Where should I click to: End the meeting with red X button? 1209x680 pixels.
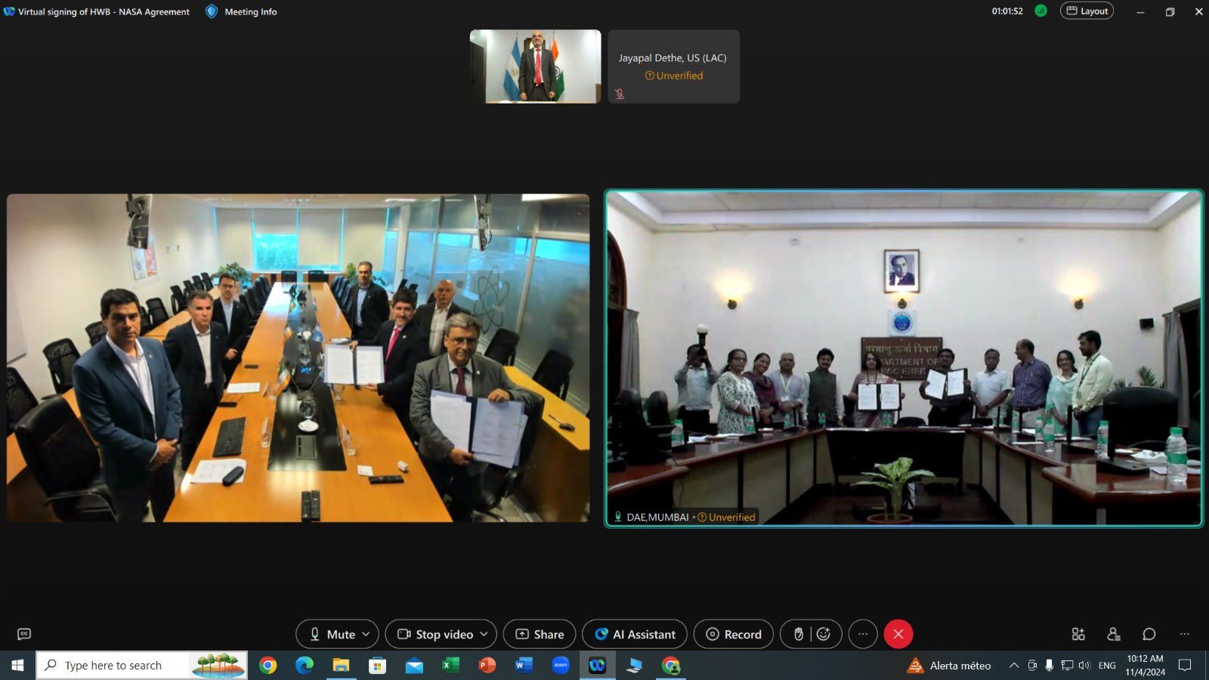(x=898, y=634)
